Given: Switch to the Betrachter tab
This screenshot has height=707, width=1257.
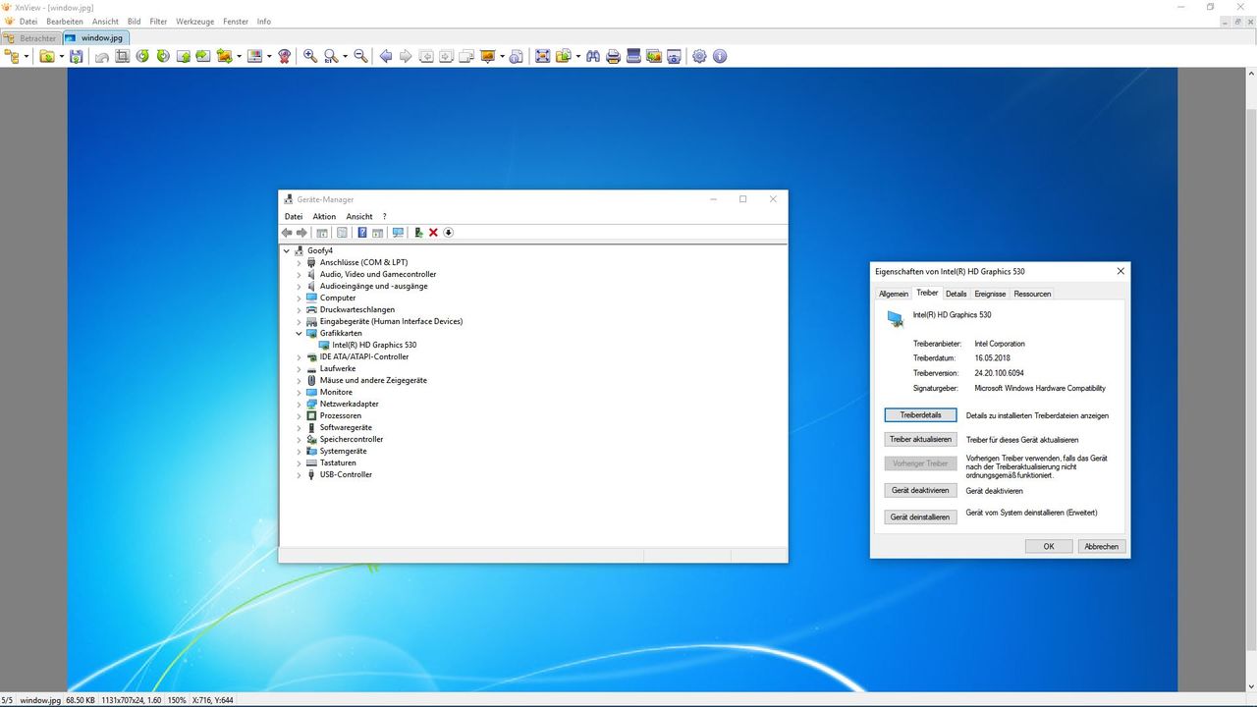Looking at the screenshot, I should tap(31, 38).
